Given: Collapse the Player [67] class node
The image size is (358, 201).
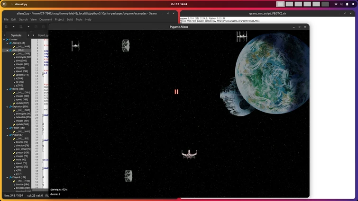Looking at the screenshot, I should (7, 135).
